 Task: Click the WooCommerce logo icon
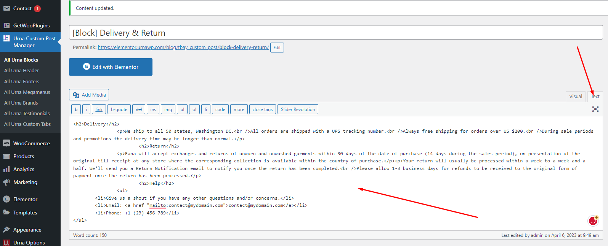coord(6,143)
